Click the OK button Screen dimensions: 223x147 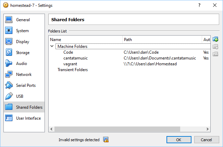[179, 139]
